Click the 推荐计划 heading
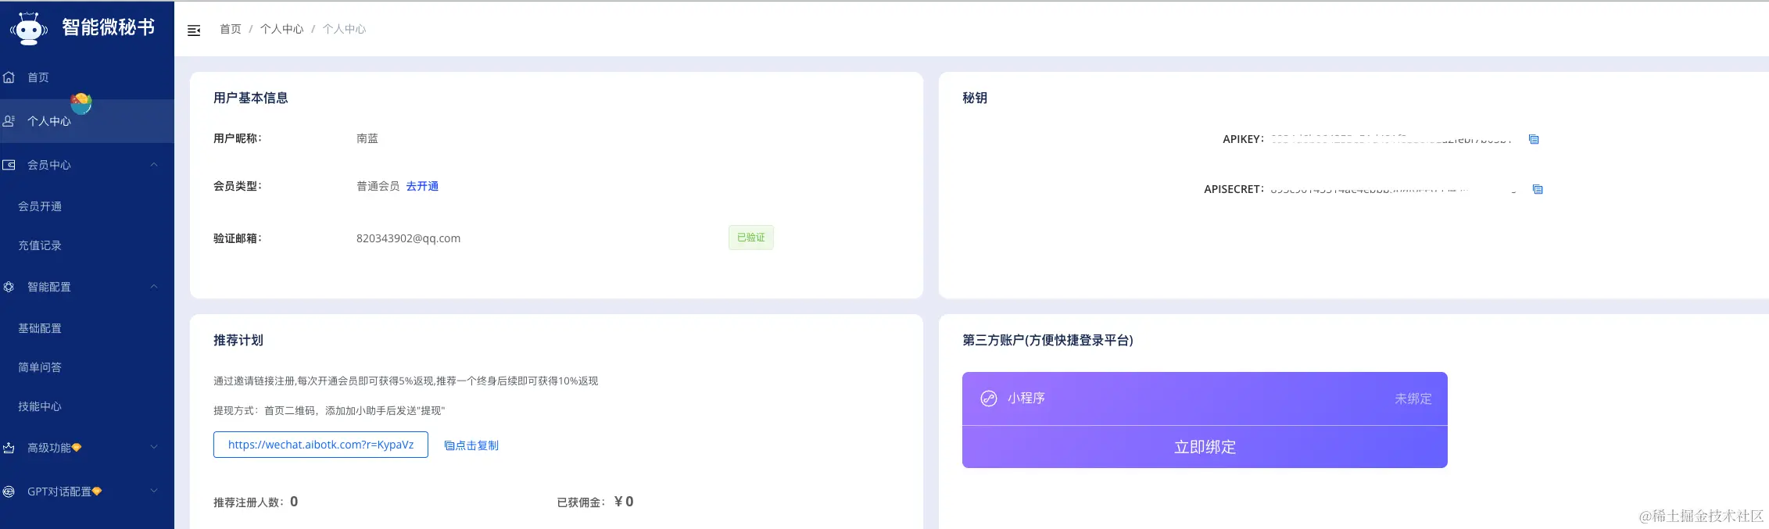The image size is (1769, 529). (x=238, y=340)
